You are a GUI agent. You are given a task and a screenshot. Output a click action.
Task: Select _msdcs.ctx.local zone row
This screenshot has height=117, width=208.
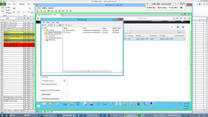tap(70, 30)
